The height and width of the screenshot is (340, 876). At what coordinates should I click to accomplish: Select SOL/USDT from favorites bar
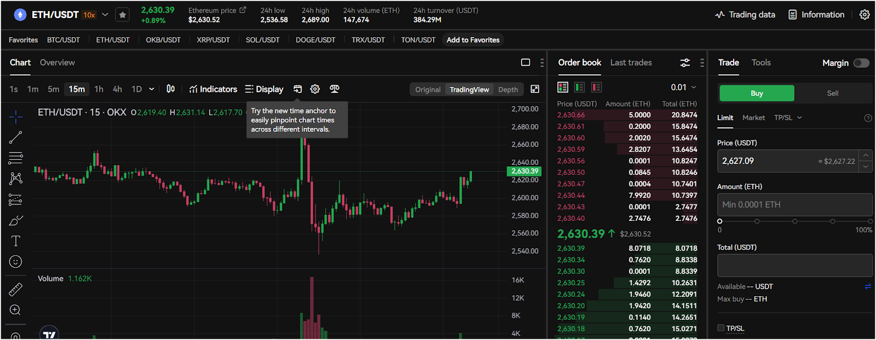[x=262, y=40]
